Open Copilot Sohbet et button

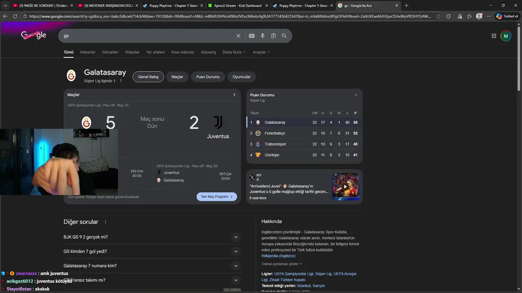coord(507,16)
